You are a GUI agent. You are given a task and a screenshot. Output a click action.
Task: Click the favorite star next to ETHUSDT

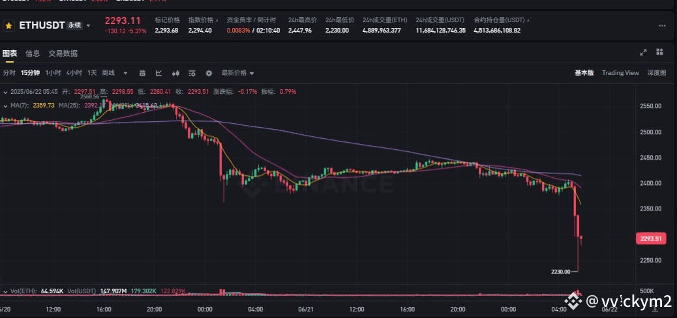tap(8, 26)
